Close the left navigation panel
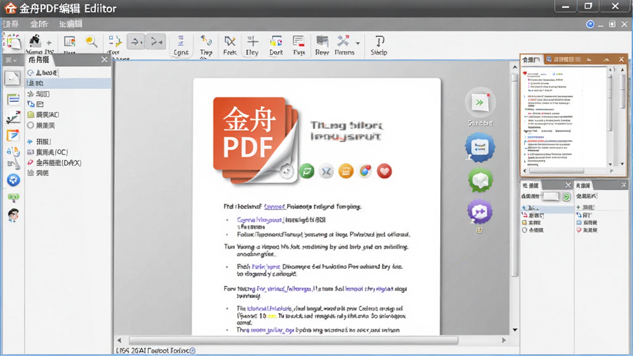This screenshot has width=633, height=356. pyautogui.click(x=104, y=60)
